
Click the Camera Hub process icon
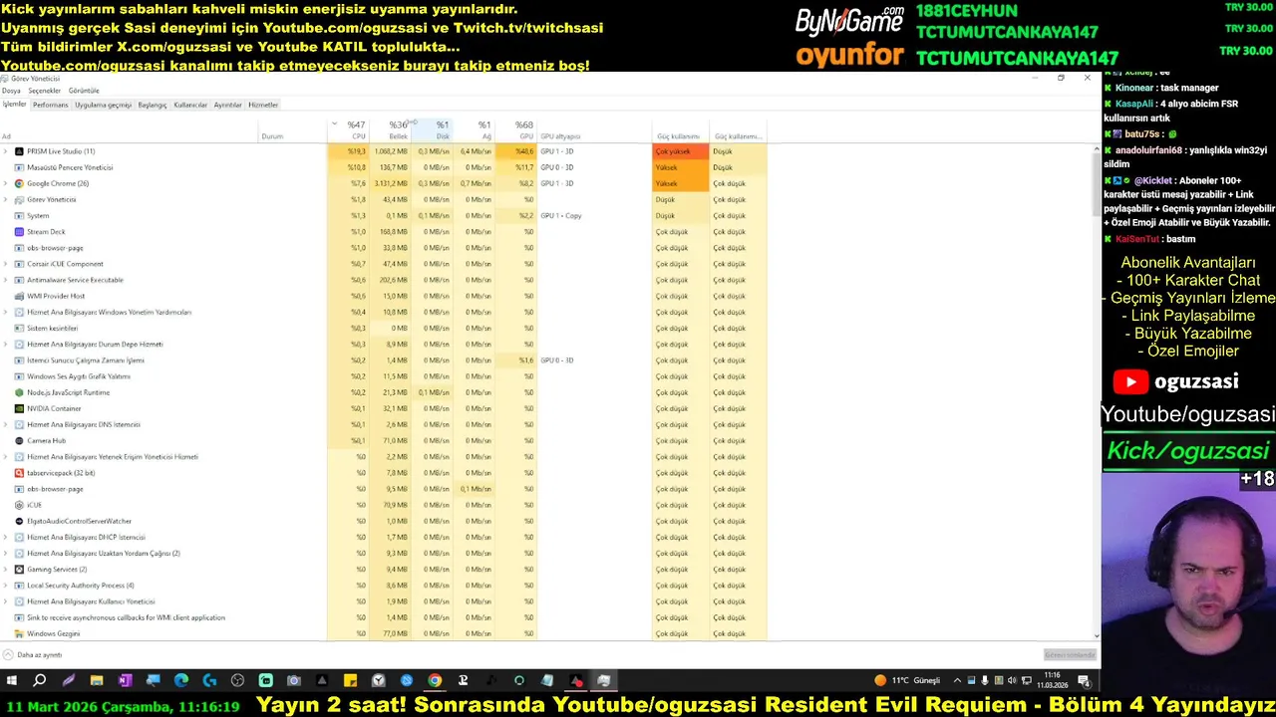pos(19,440)
